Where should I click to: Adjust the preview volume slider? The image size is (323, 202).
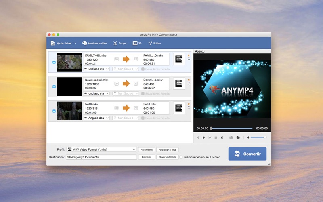258,137
